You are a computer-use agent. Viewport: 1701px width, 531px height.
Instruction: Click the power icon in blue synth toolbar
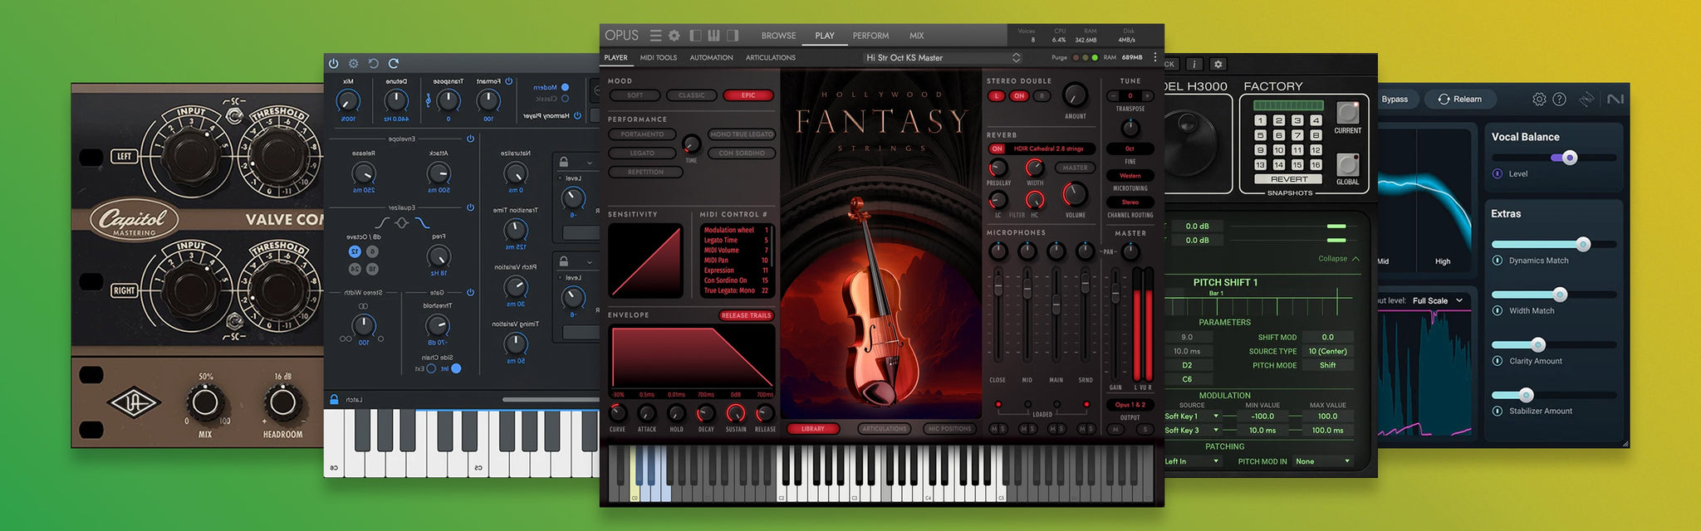334,63
